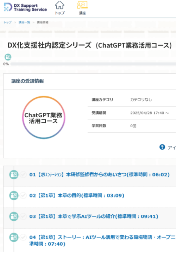This screenshot has height=253, width=176.
Task: Click the video icon for lesson 04
Action: 14,237
